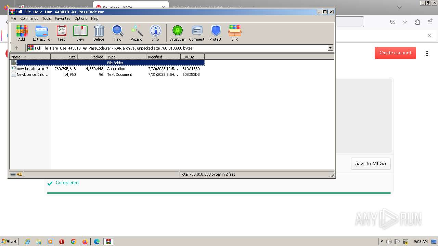Click the green download progress bar

(x=219, y=193)
